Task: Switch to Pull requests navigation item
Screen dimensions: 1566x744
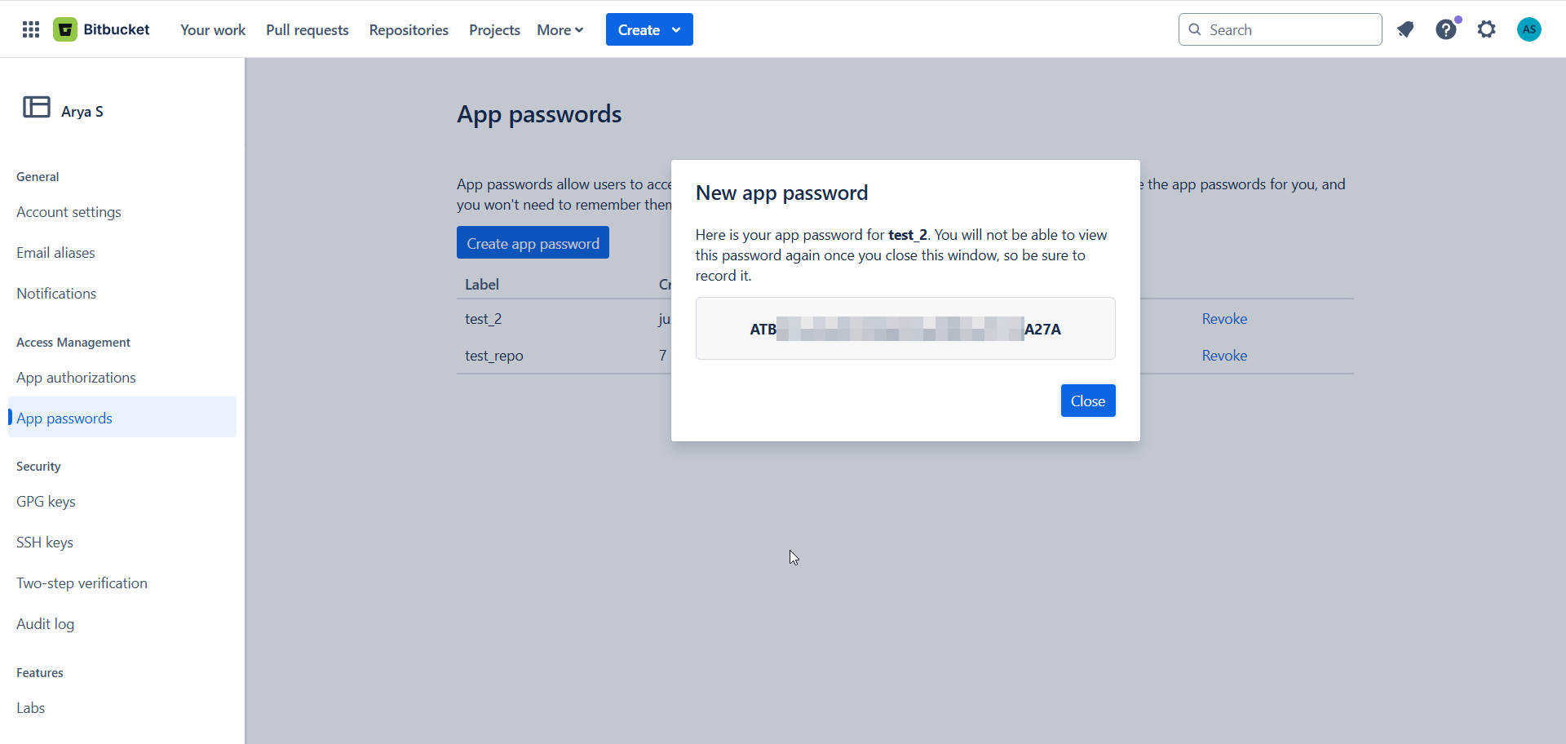Action: pyautogui.click(x=307, y=29)
